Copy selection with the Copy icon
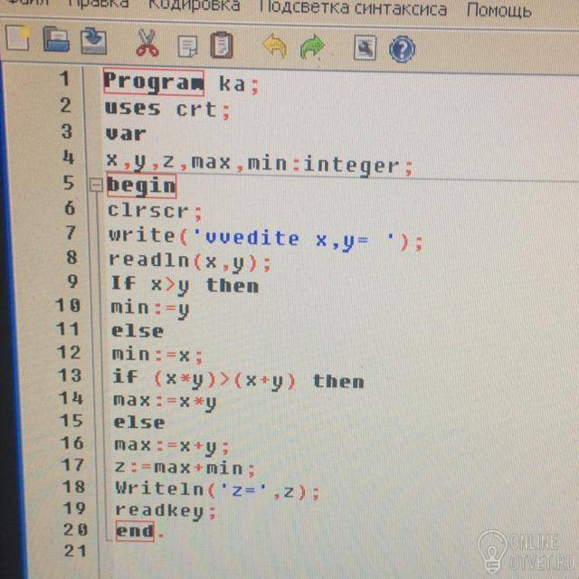 (188, 46)
